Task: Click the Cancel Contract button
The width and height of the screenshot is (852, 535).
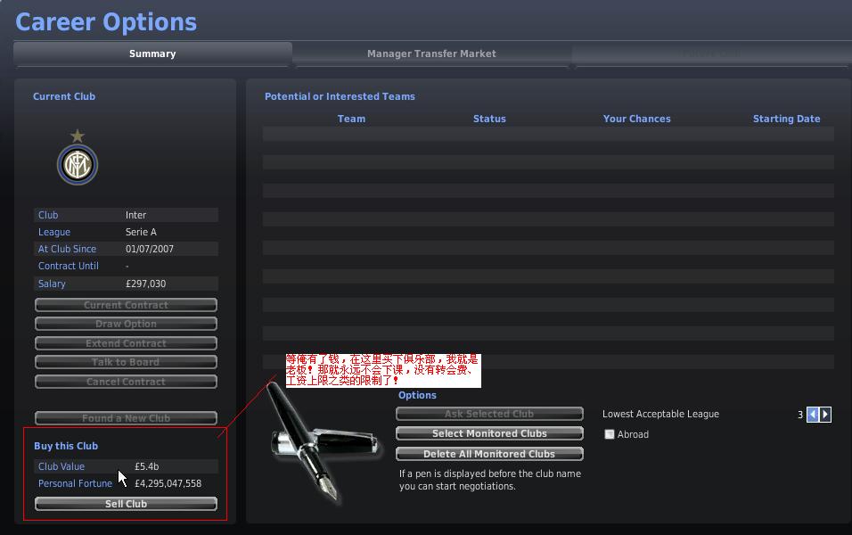Action: [x=126, y=382]
